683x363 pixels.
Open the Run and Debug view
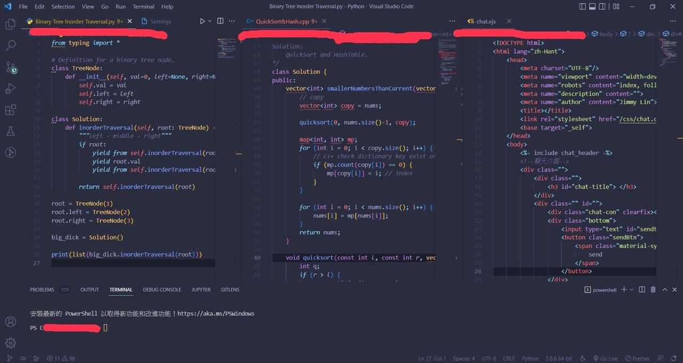tap(10, 89)
